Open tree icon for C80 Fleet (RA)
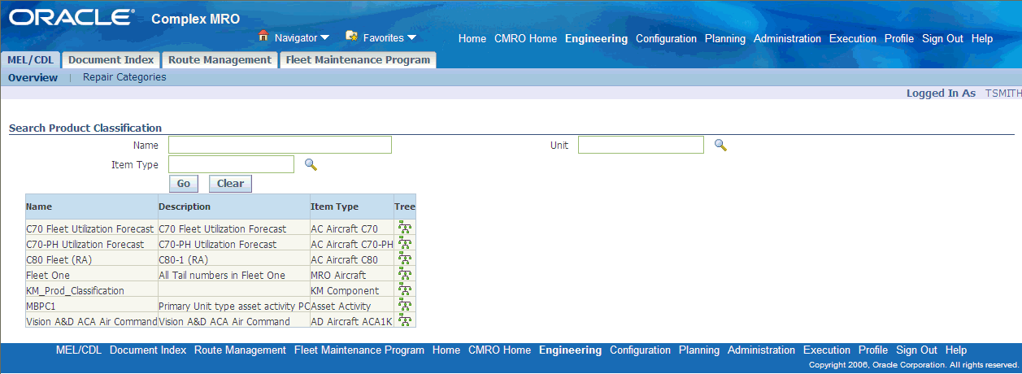This screenshot has height=374, width=1022. tap(405, 259)
